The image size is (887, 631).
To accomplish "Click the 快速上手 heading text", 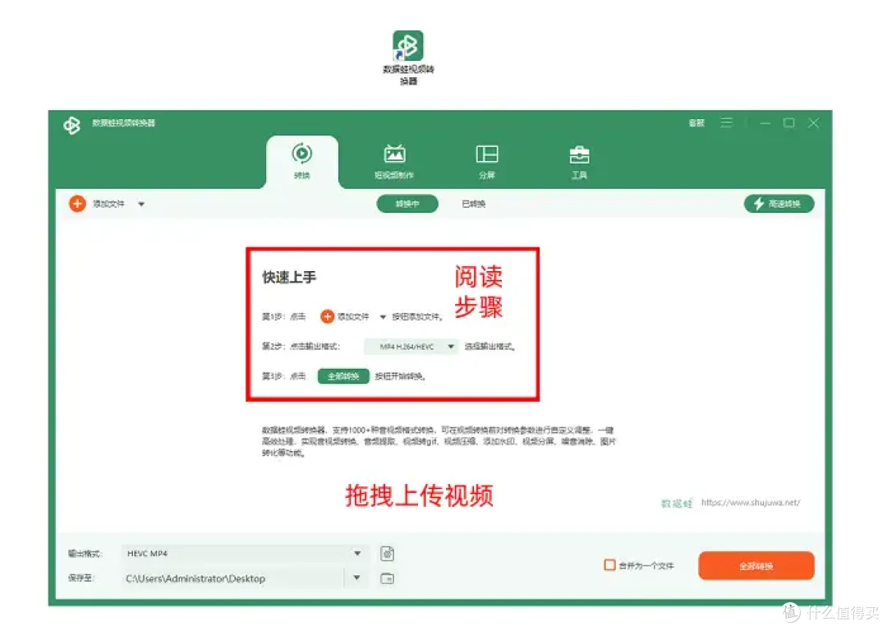I will pyautogui.click(x=289, y=278).
